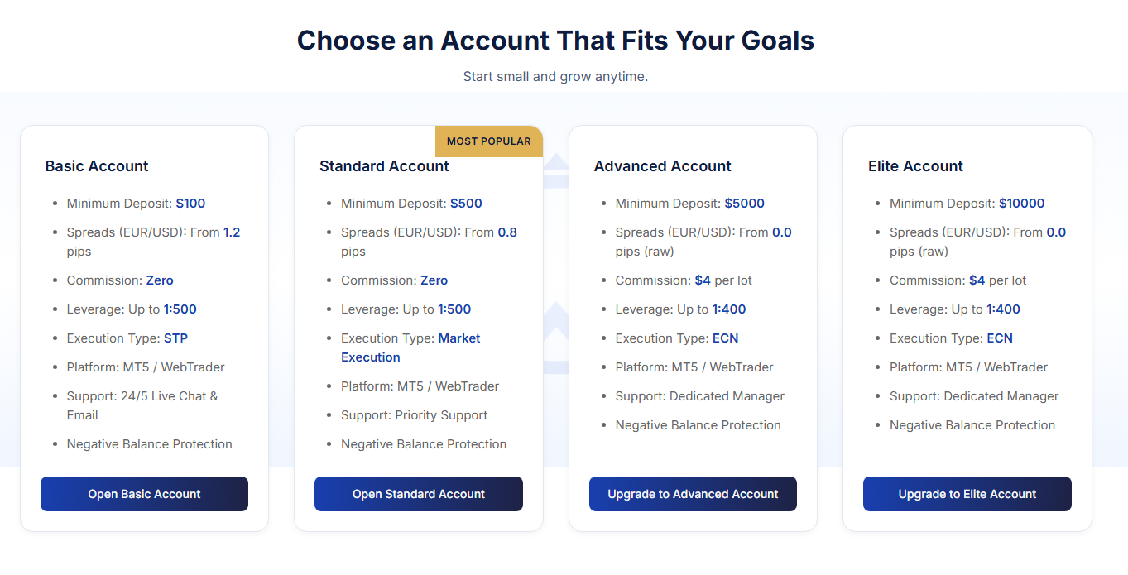The height and width of the screenshot is (575, 1128).
Task: Click the $500 minimum deposit value
Action: tap(466, 204)
